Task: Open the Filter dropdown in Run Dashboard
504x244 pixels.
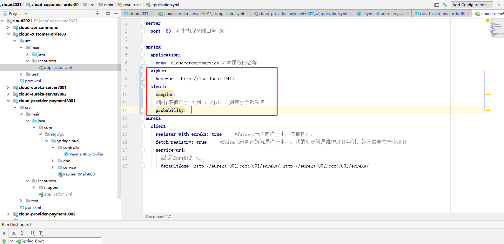Action: [x=41, y=233]
